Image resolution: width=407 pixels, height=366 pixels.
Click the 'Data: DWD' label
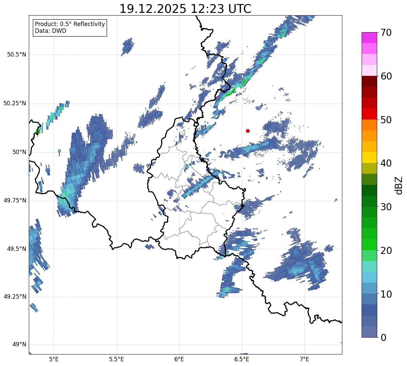[50, 31]
